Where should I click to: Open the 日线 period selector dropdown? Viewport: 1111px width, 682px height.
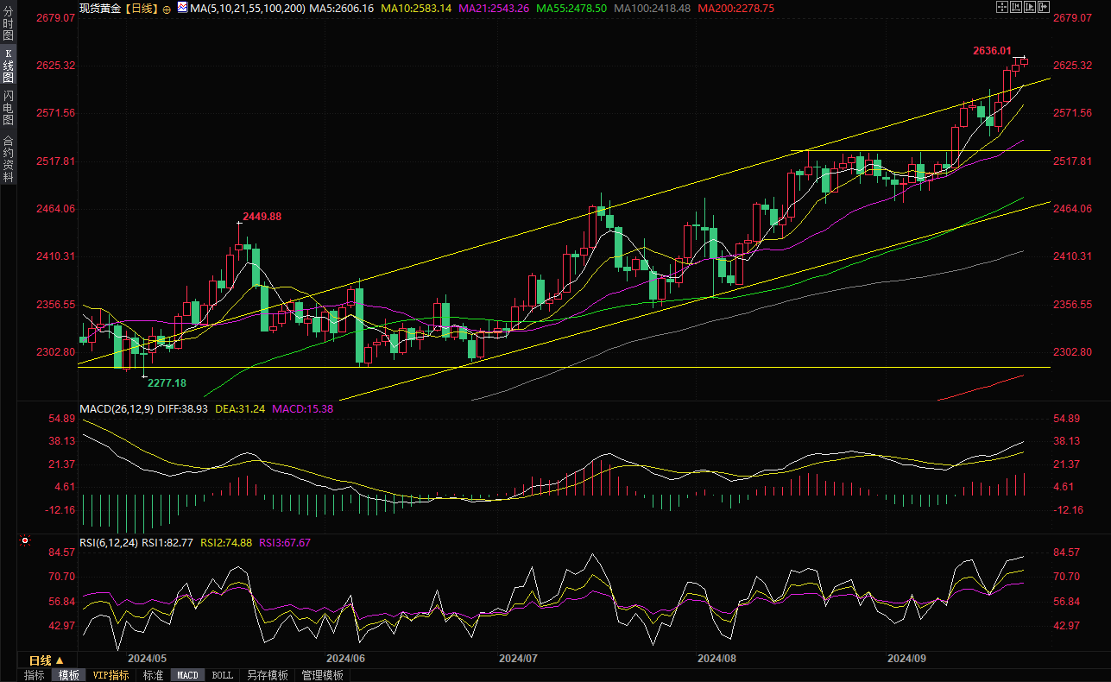pyautogui.click(x=47, y=660)
